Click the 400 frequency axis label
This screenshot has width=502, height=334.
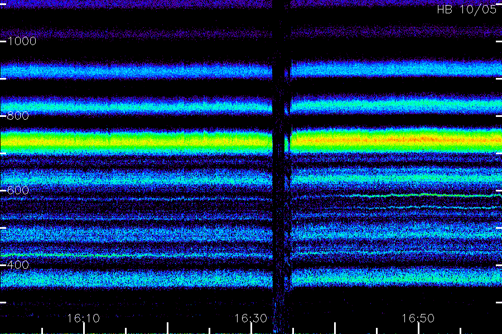18,264
